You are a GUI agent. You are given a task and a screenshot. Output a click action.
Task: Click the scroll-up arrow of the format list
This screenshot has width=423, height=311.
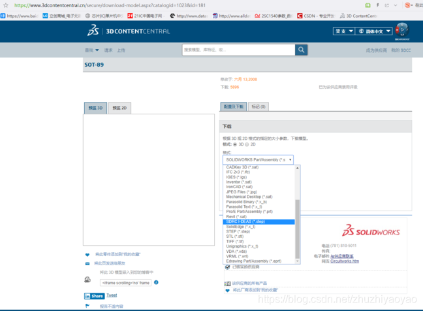coord(297,168)
